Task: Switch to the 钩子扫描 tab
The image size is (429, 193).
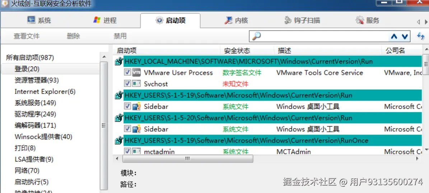Action: (x=302, y=20)
